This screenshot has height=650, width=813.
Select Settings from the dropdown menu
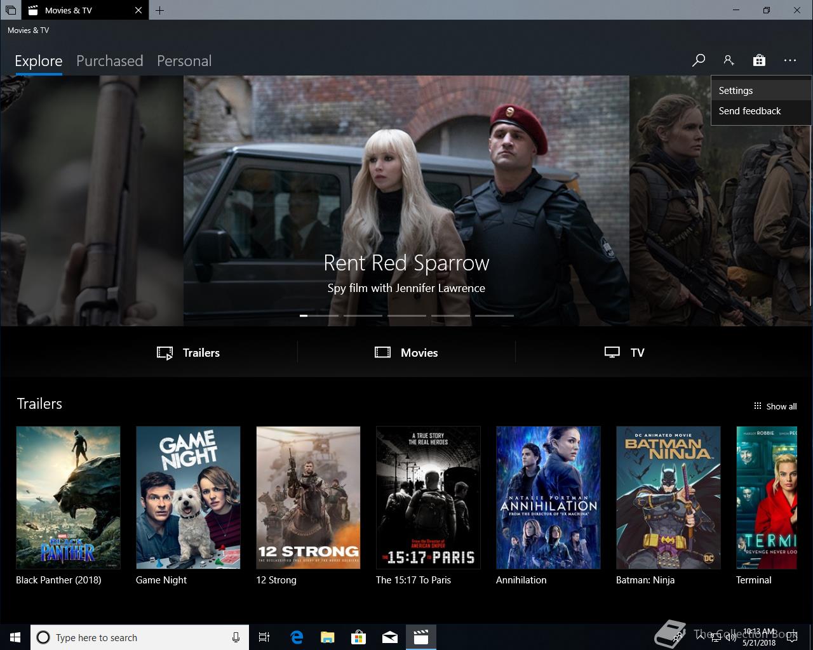coord(762,91)
